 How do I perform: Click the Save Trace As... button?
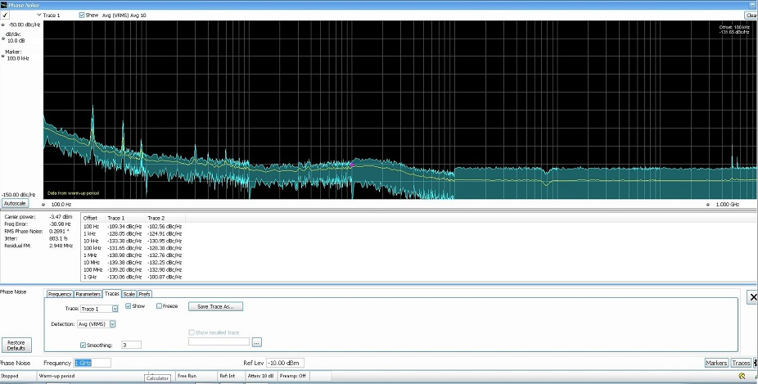click(x=215, y=306)
